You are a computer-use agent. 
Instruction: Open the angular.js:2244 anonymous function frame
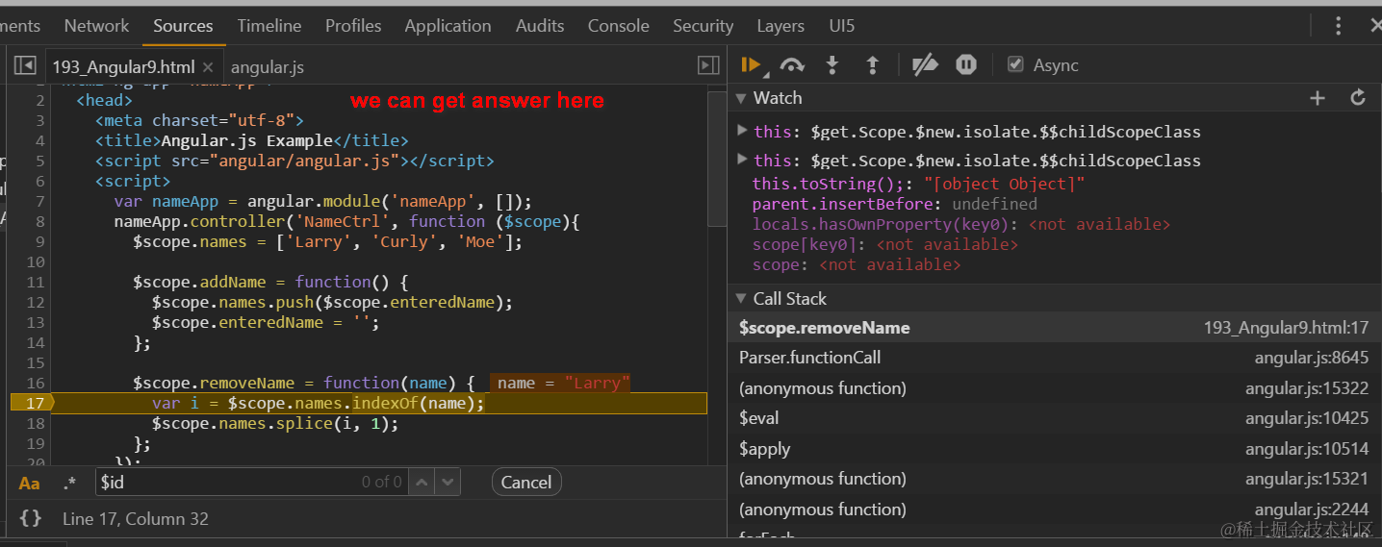tap(1054, 510)
